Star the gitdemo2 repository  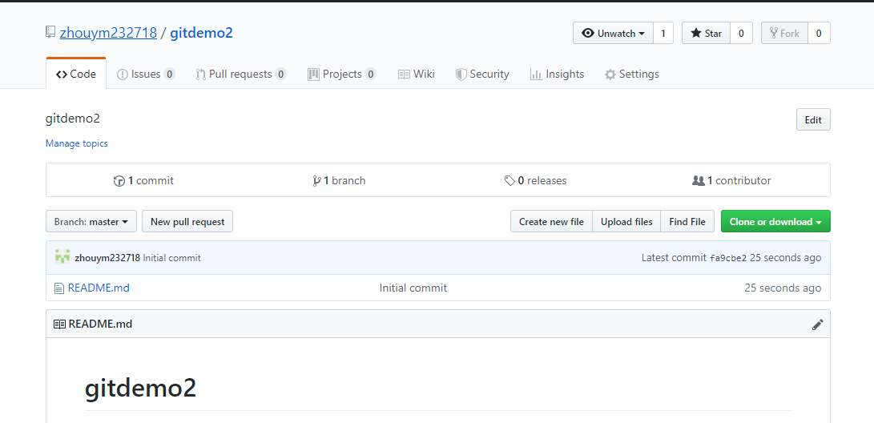(x=707, y=33)
